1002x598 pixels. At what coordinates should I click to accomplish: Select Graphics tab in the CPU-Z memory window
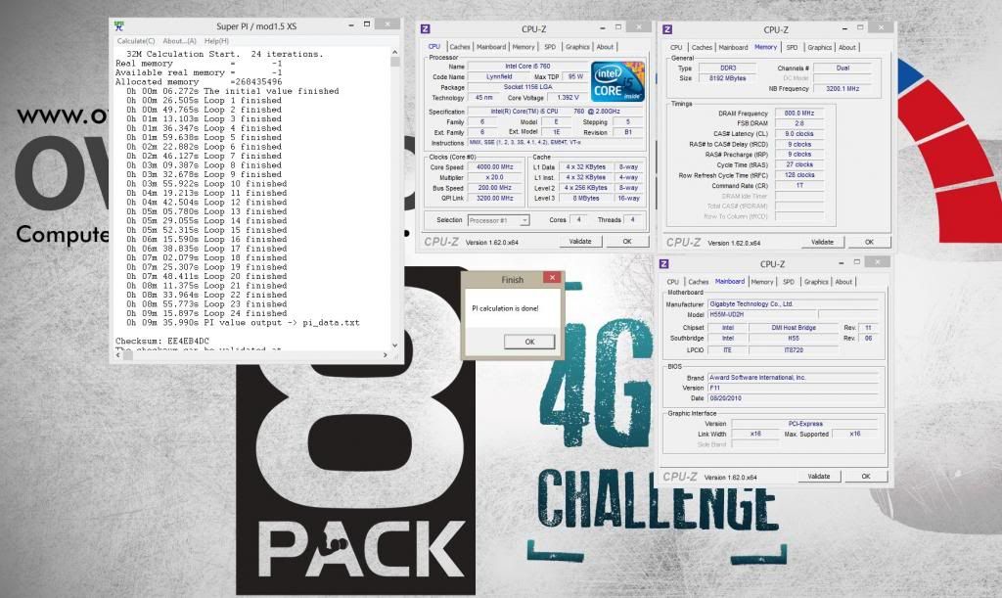(x=819, y=47)
